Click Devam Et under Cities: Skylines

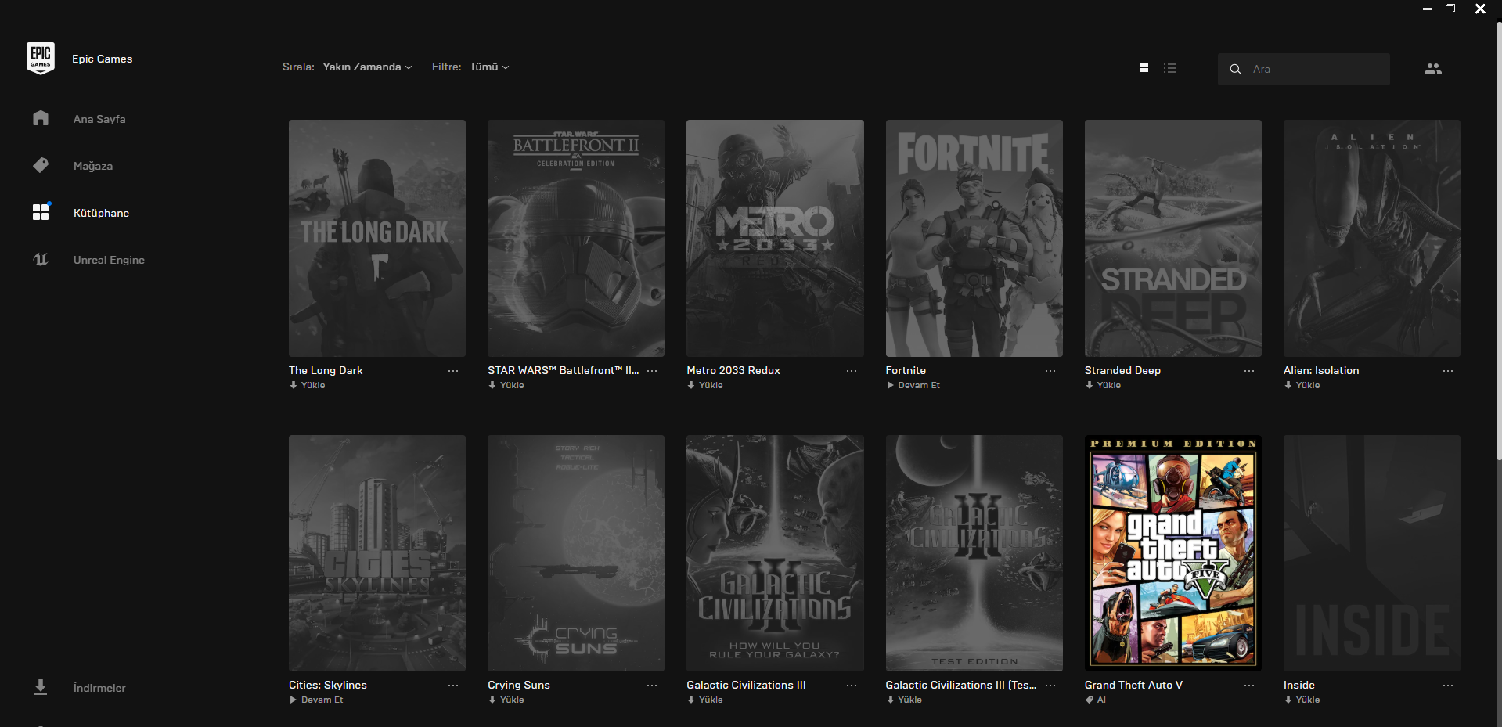click(316, 700)
